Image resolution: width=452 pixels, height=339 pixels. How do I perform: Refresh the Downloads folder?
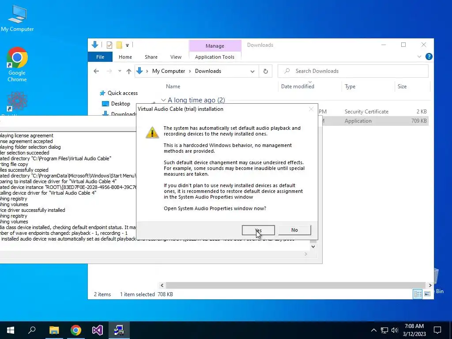[265, 71]
